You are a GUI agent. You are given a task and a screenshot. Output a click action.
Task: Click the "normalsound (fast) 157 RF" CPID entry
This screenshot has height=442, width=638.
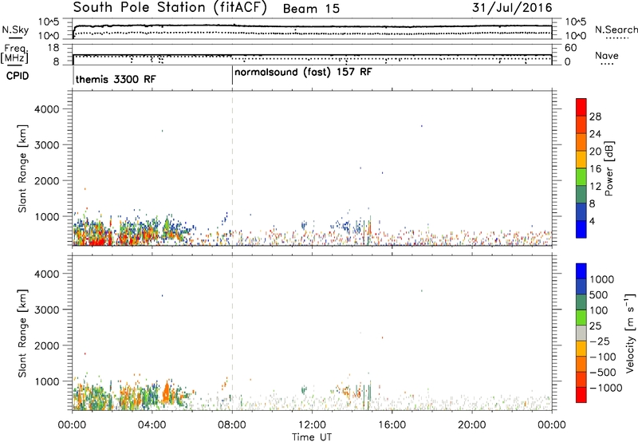pos(304,73)
